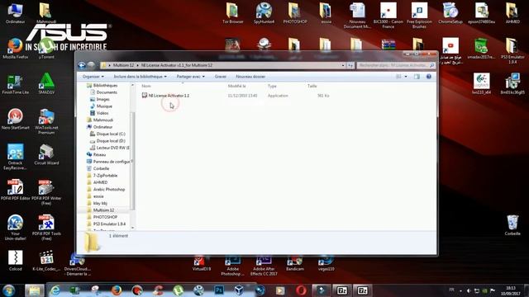Open Opera from the taskbar
Image resolution: width=529 pixels, height=297 pixels.
[301, 290]
